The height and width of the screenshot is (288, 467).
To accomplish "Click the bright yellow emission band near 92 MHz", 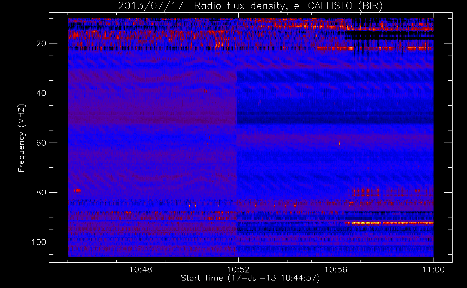I will pos(389,223).
